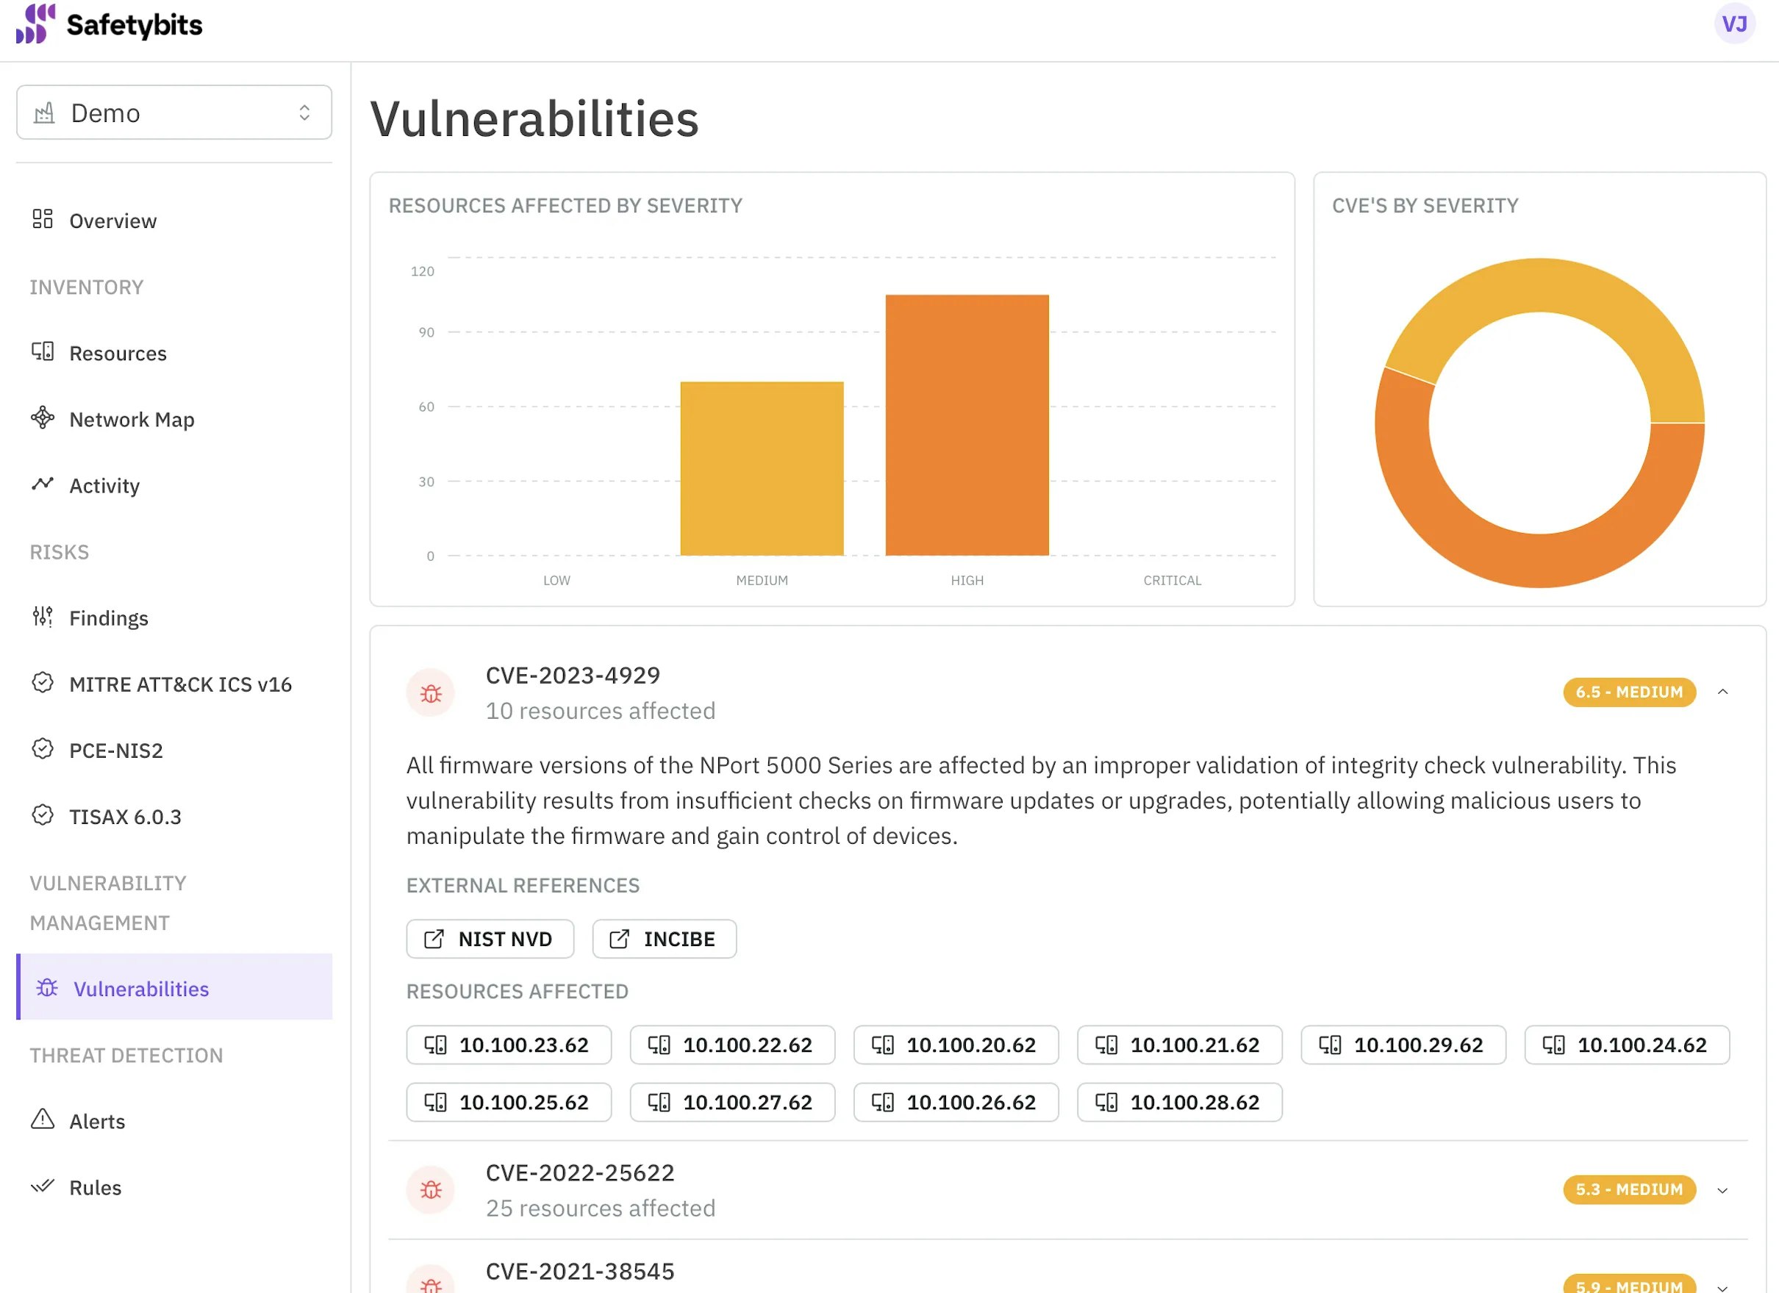Click the CVE-2021-38545 title
This screenshot has width=1779, height=1293.
click(x=580, y=1271)
